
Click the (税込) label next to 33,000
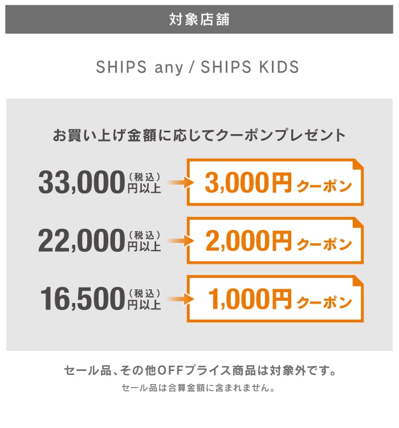click(144, 176)
